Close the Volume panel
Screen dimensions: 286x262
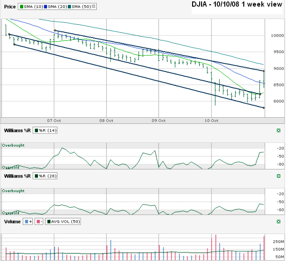click(x=278, y=222)
